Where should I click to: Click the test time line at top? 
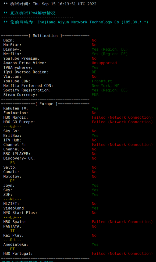point(50,4)
